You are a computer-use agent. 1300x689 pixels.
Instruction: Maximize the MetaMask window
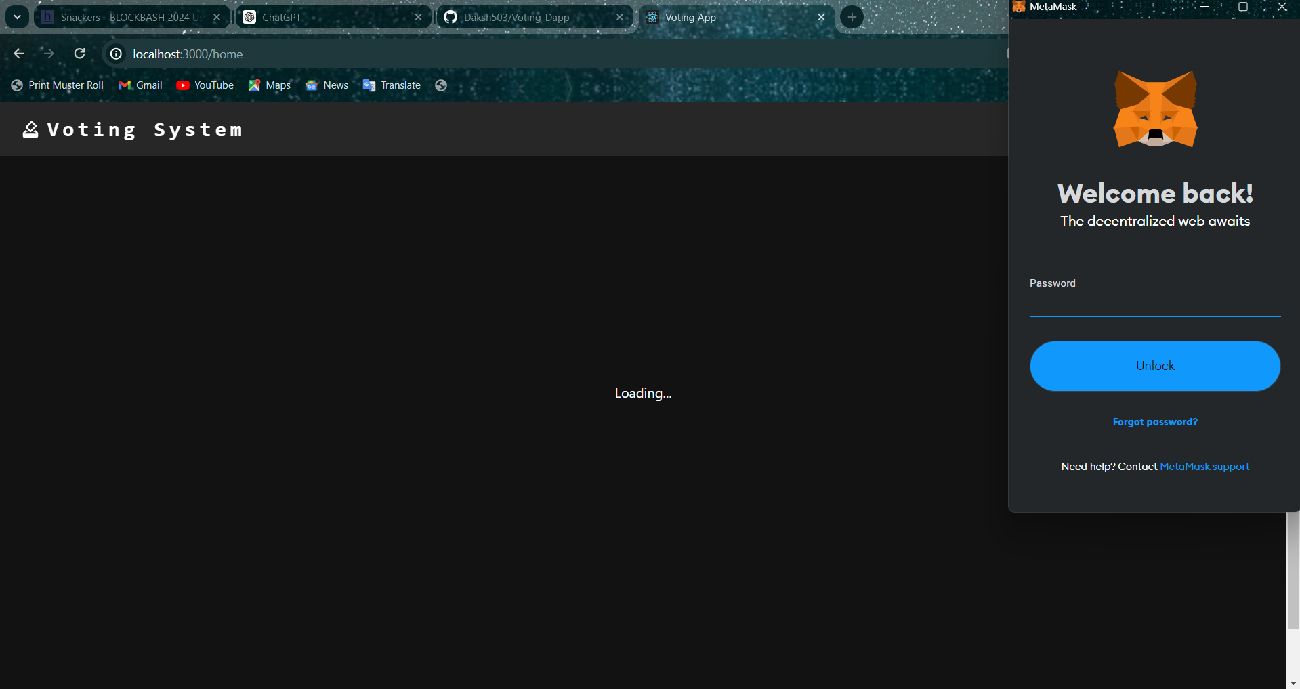click(x=1243, y=7)
